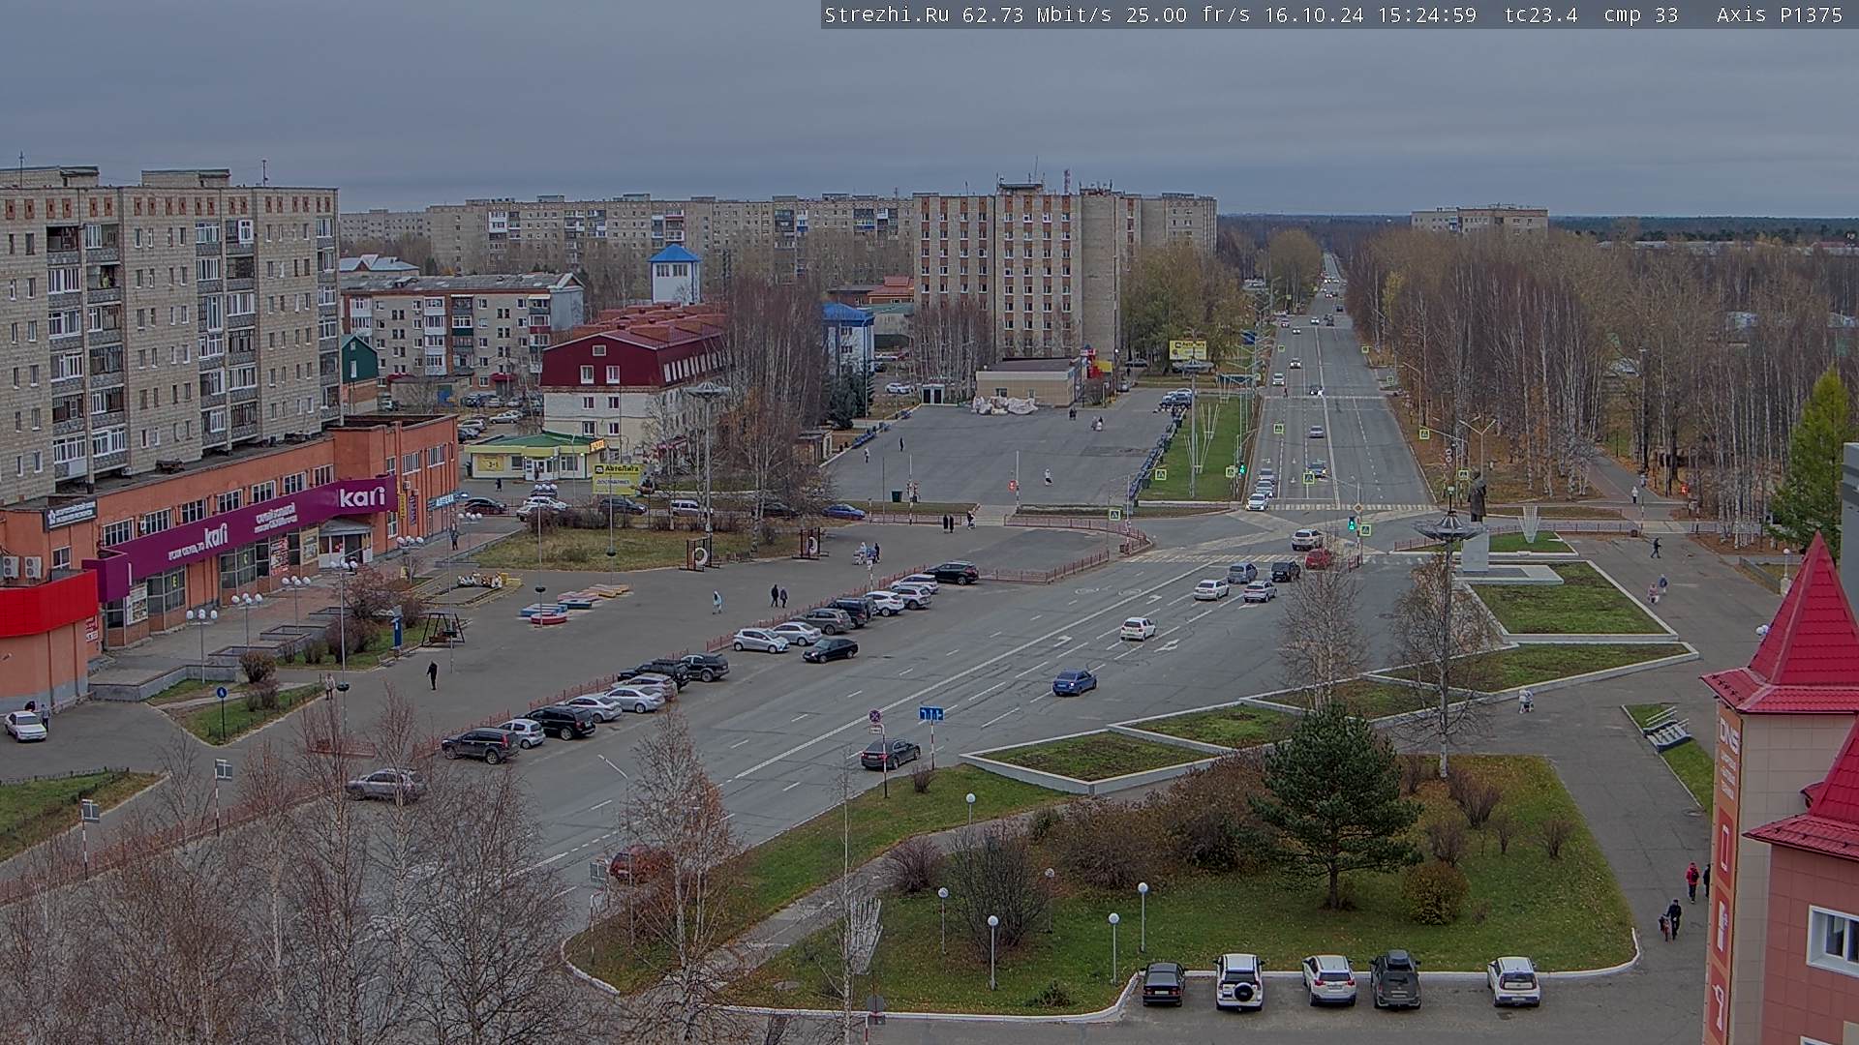Click the Axis P1375 camera model label
1859x1045 pixels.
(1780, 15)
